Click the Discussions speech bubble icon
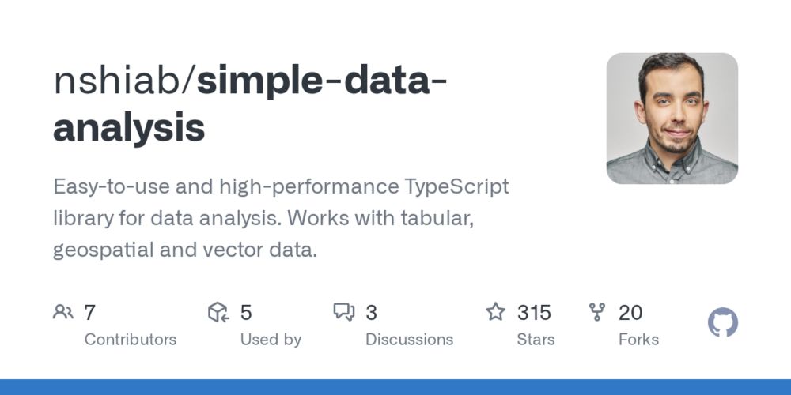 [343, 312]
